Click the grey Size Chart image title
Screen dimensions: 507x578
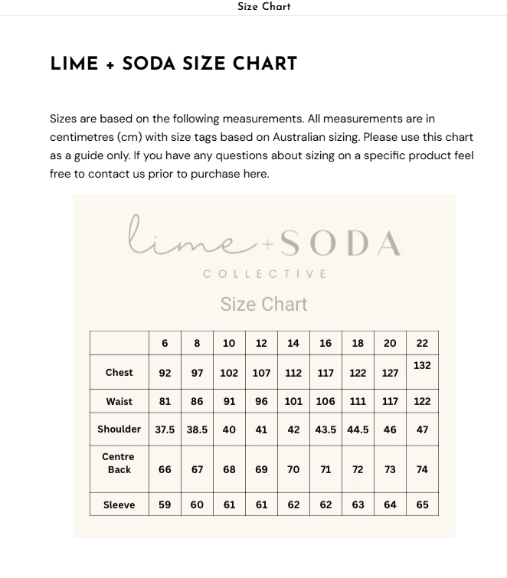pos(263,304)
